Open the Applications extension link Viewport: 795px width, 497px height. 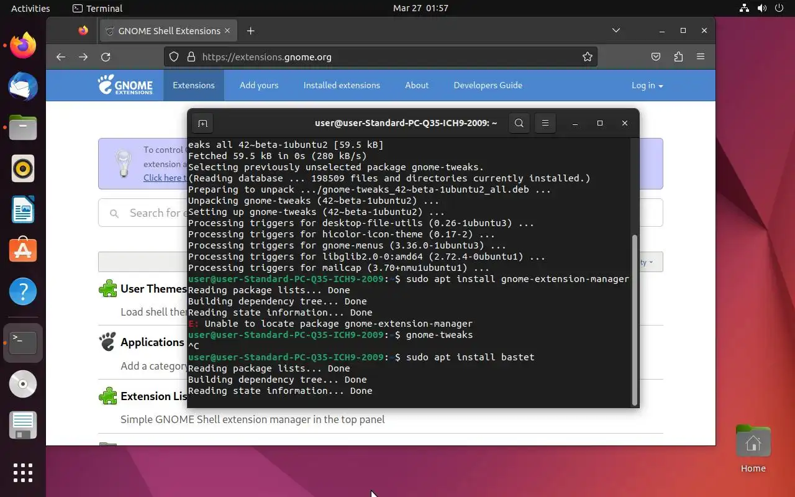pos(152,342)
